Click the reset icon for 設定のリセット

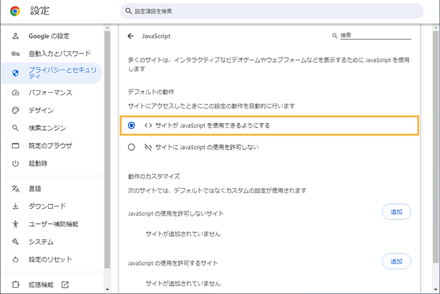(15, 259)
